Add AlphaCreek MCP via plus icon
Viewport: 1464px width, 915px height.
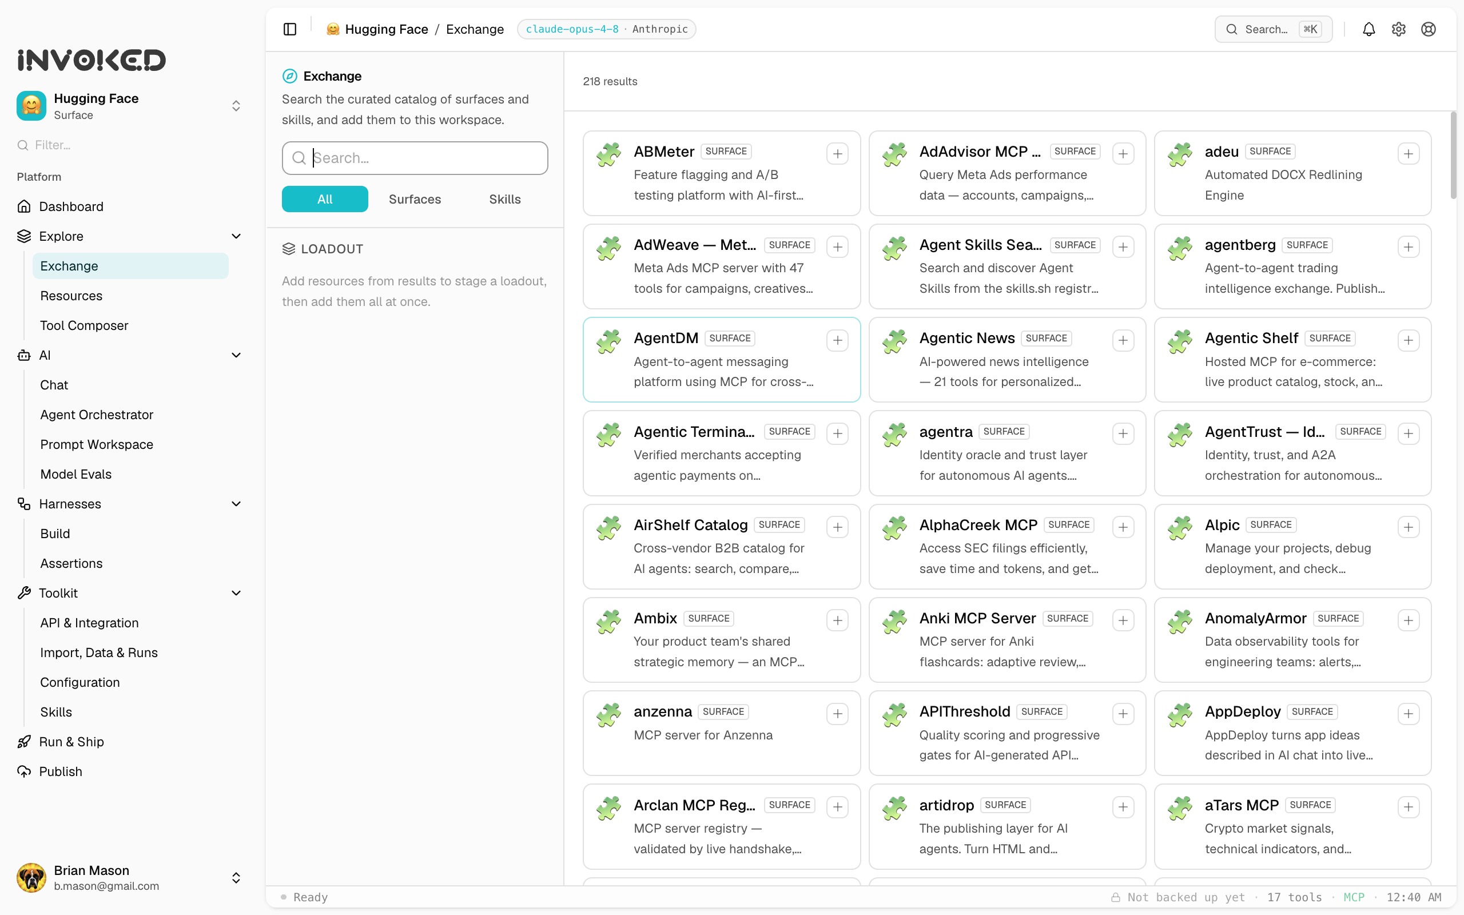[x=1123, y=527]
